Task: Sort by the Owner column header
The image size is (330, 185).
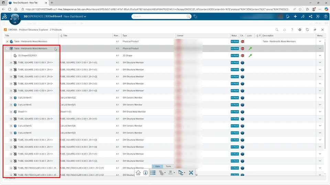Action: point(203,36)
